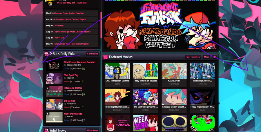Viewport: 261px width, 132px height.
Task: Click the More News button
Action: (93, 130)
